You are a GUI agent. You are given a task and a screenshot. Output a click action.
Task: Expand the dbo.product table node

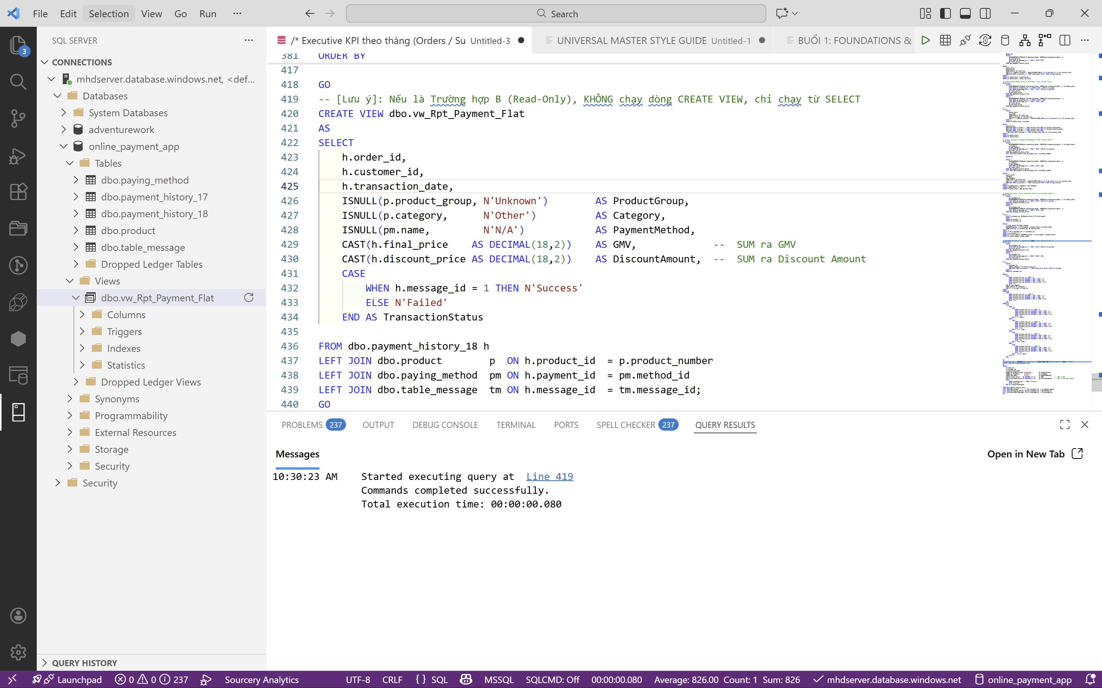coord(76,230)
